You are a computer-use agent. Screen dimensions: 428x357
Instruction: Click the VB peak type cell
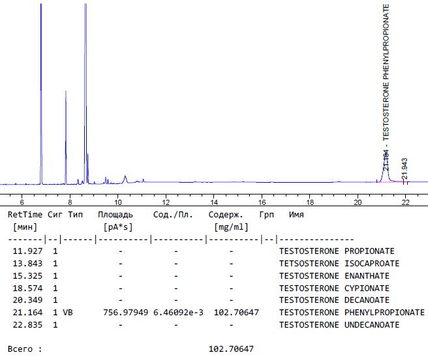click(x=68, y=313)
